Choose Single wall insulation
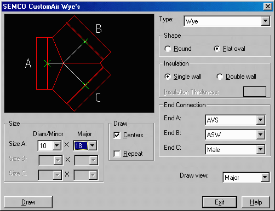The width and height of the screenshot is (275, 211). click(x=183, y=77)
